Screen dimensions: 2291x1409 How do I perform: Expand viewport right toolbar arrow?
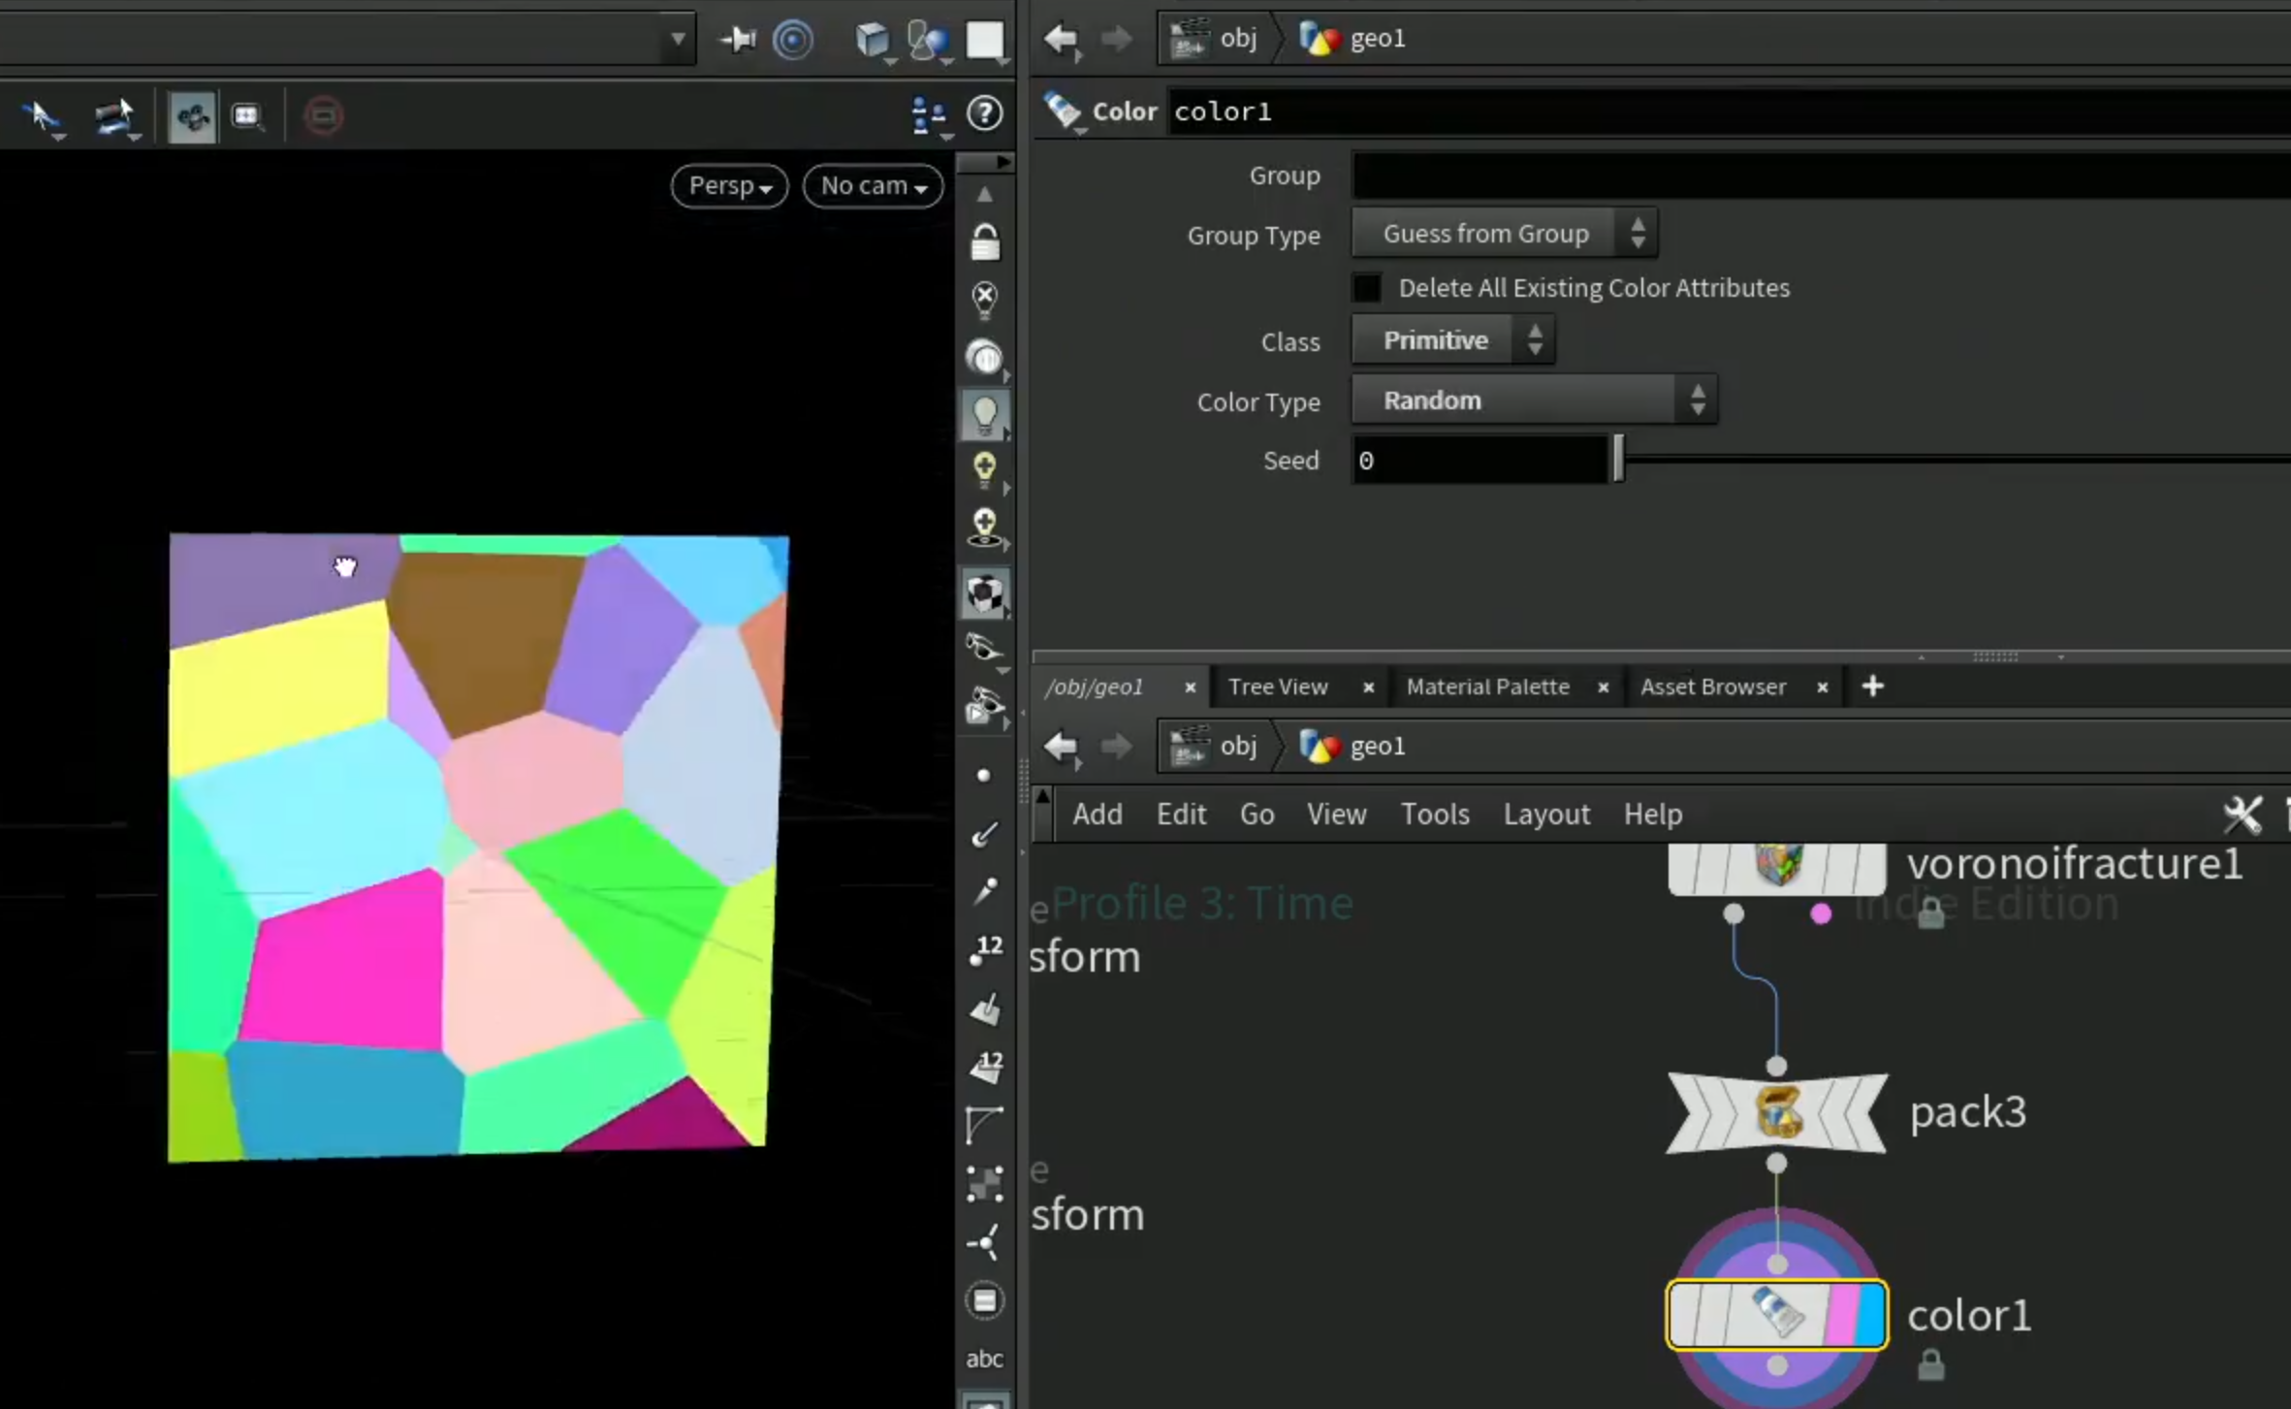click(1003, 162)
